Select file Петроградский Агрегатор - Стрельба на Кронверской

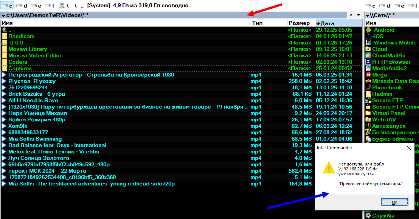pos(91,75)
